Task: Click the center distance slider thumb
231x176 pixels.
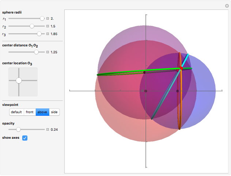Action: (x=36, y=52)
